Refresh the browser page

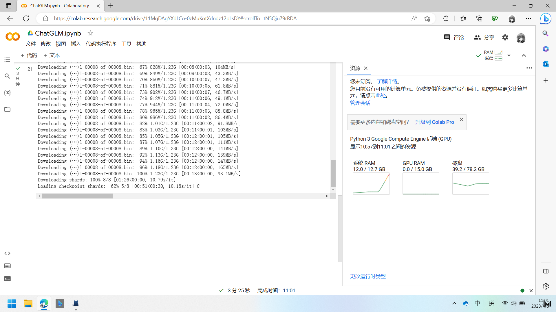pos(26,18)
